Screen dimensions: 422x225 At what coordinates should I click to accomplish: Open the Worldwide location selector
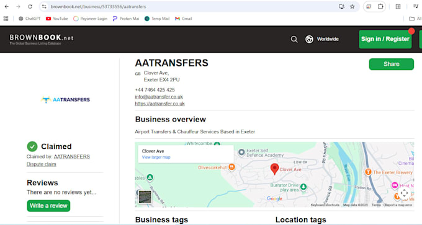(x=322, y=39)
